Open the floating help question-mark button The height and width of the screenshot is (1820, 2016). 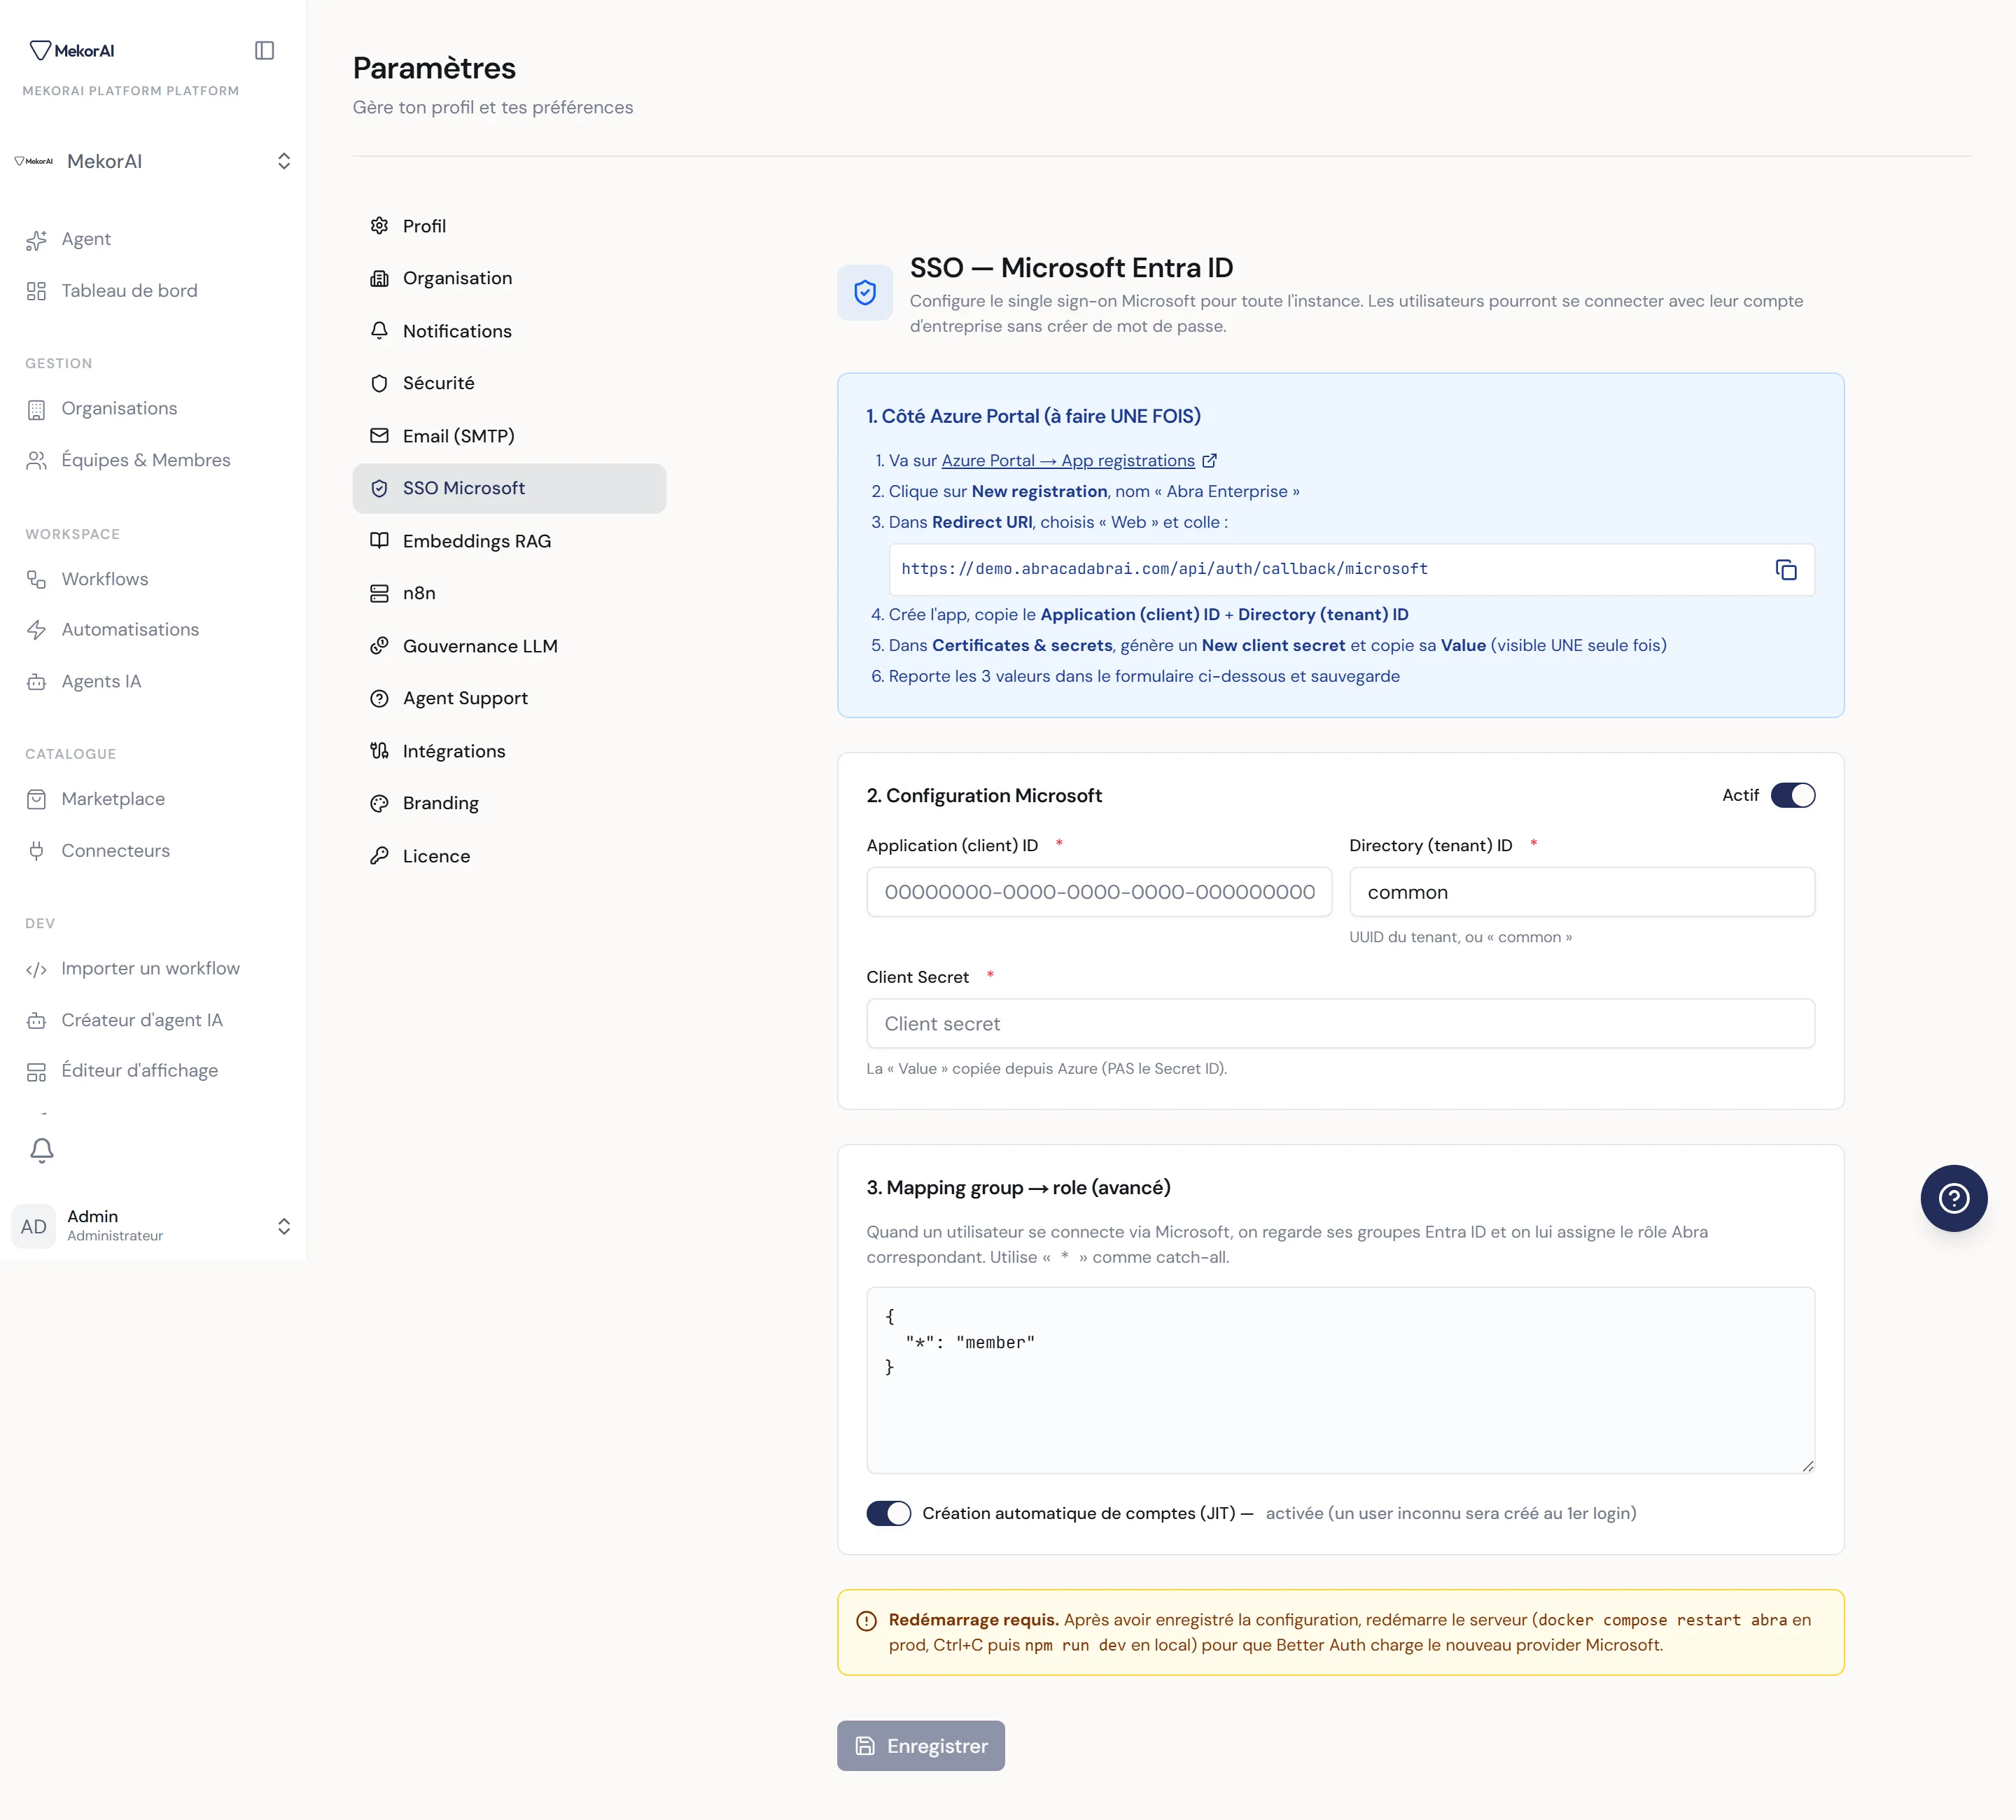[1953, 1198]
